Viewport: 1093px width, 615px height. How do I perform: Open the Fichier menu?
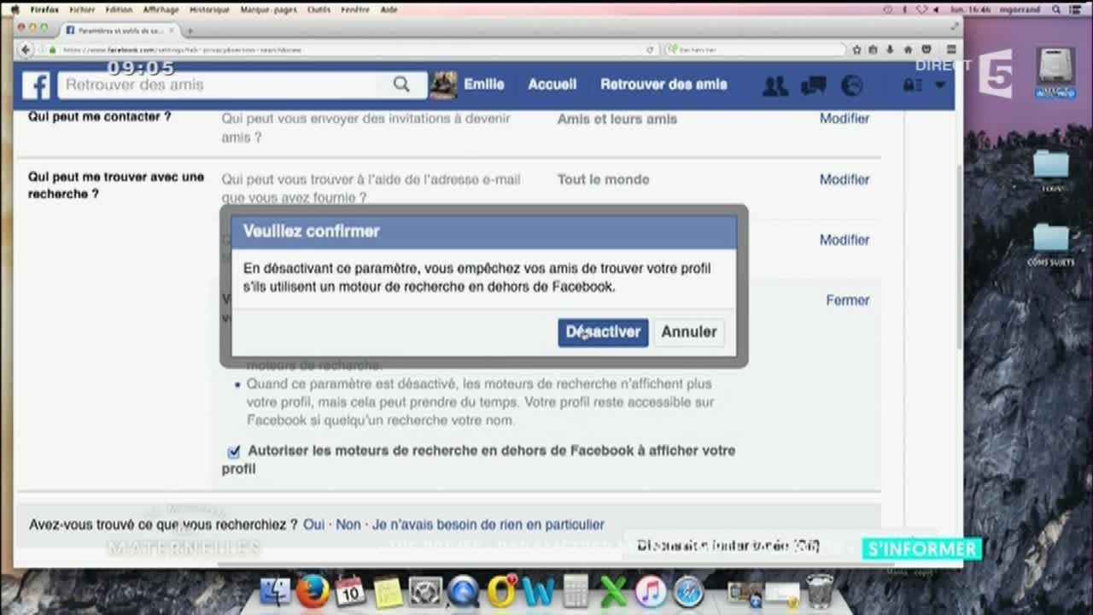coord(82,9)
